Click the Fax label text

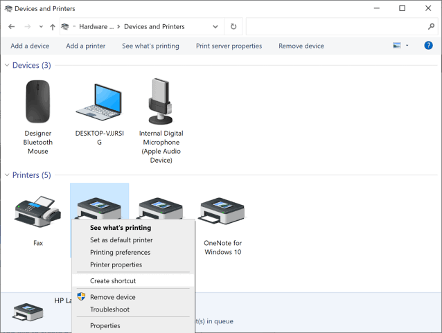point(38,243)
